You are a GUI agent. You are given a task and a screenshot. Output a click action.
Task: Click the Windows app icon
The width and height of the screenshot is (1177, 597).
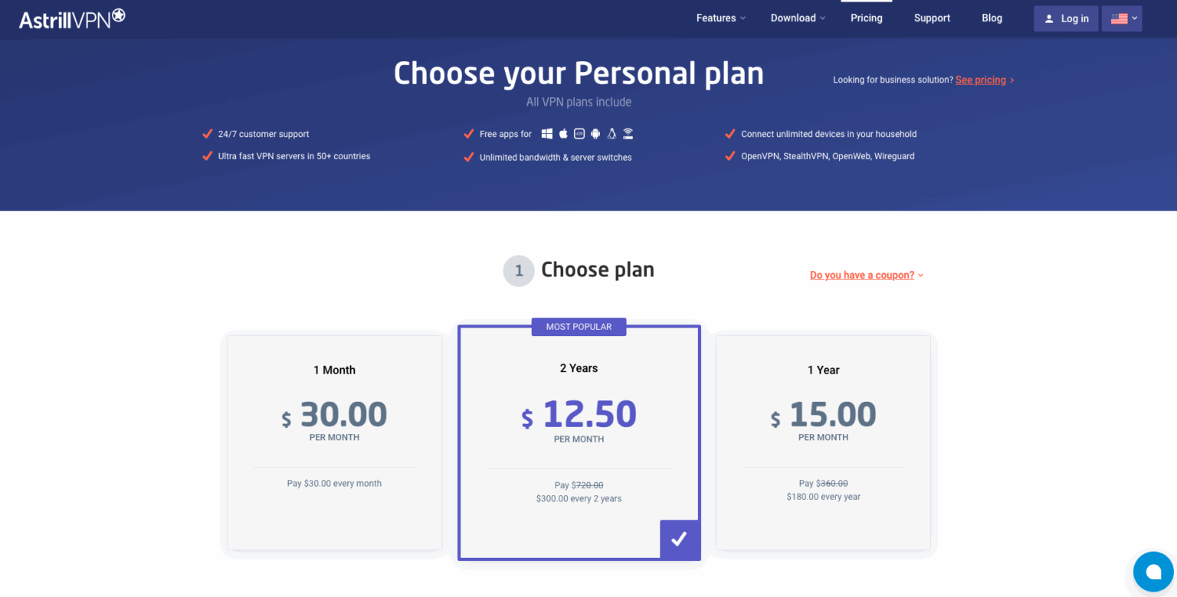click(547, 133)
